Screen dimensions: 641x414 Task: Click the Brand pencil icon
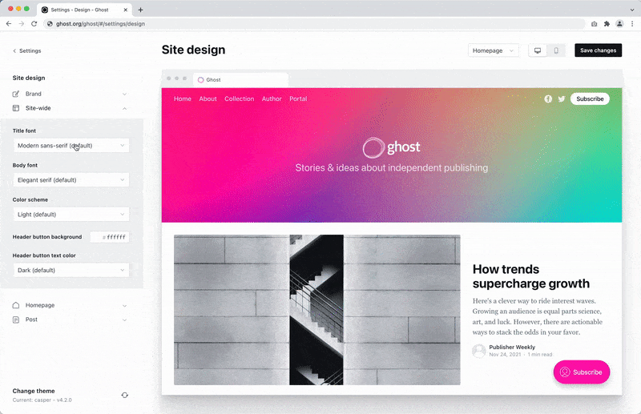click(x=16, y=94)
